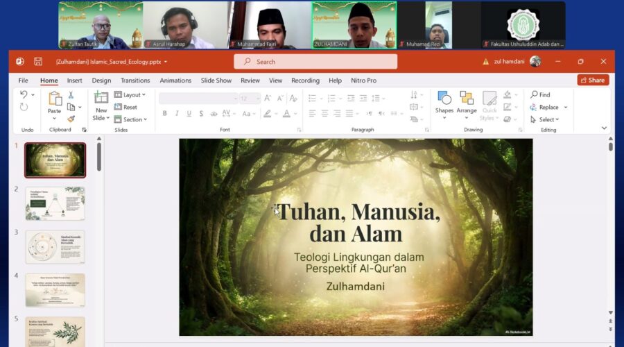The image size is (624, 347).
Task: Click the Paste clipboard icon
Action: tap(54, 101)
